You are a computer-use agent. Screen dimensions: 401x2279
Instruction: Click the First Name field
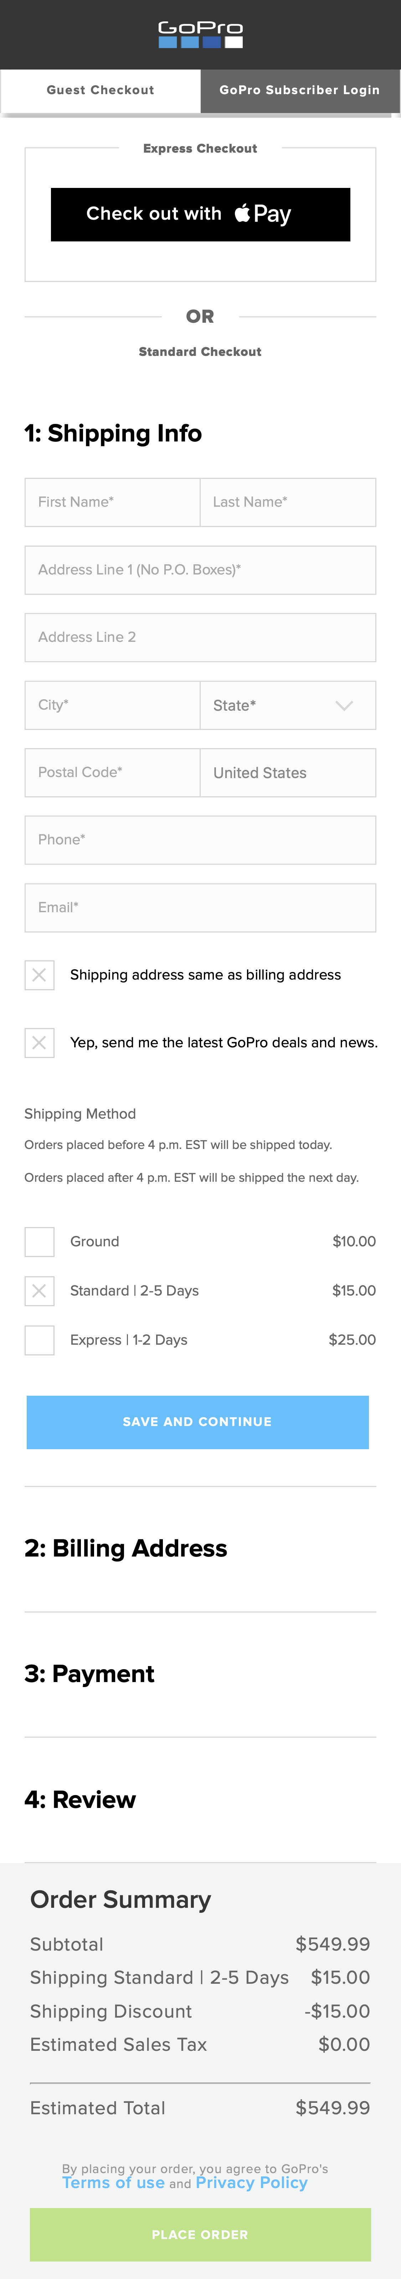112,502
